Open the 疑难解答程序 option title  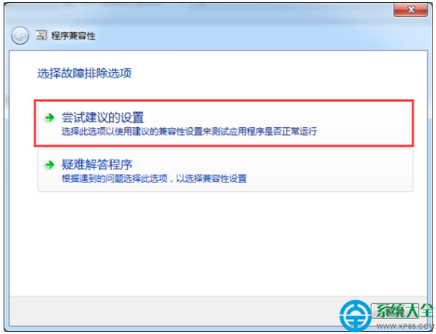click(x=97, y=164)
